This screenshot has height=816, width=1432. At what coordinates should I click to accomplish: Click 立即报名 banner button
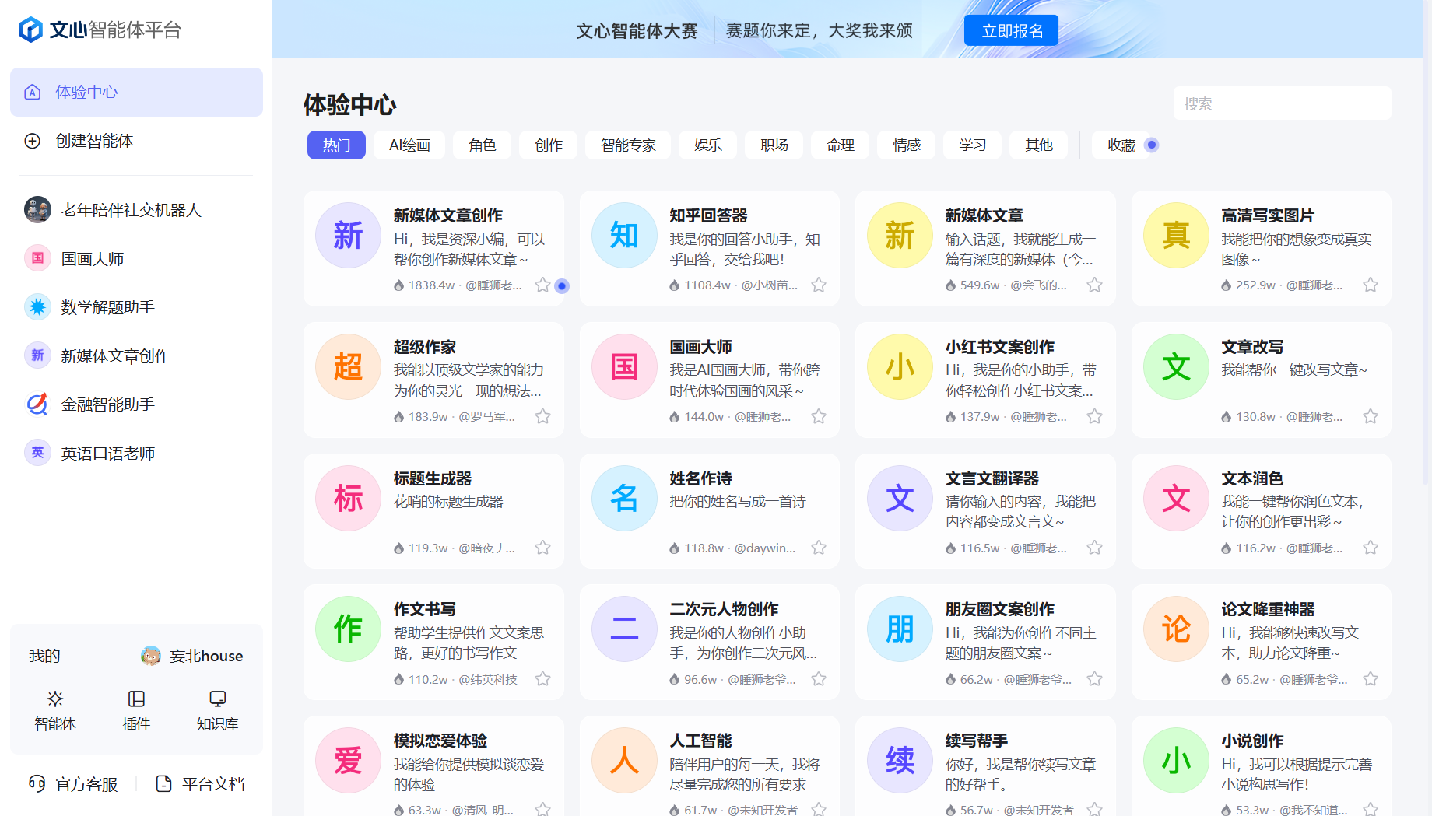tap(1011, 30)
